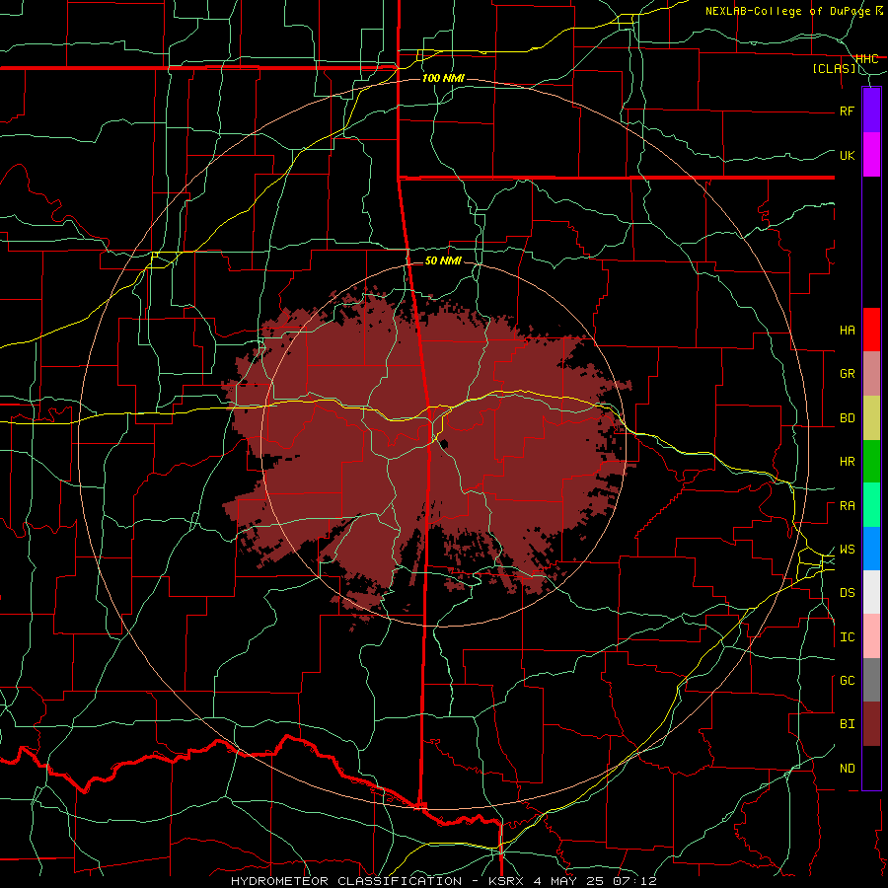
Task: Click the "DS" legend label
Action: click(x=847, y=593)
